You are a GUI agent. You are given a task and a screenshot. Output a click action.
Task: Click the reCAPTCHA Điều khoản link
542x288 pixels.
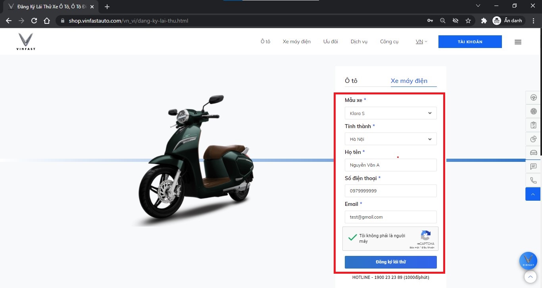click(429, 248)
